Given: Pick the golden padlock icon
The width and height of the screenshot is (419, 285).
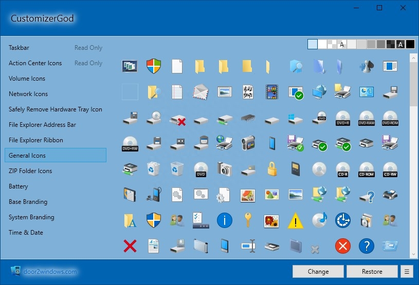Looking at the screenshot, I should (x=272, y=169).
